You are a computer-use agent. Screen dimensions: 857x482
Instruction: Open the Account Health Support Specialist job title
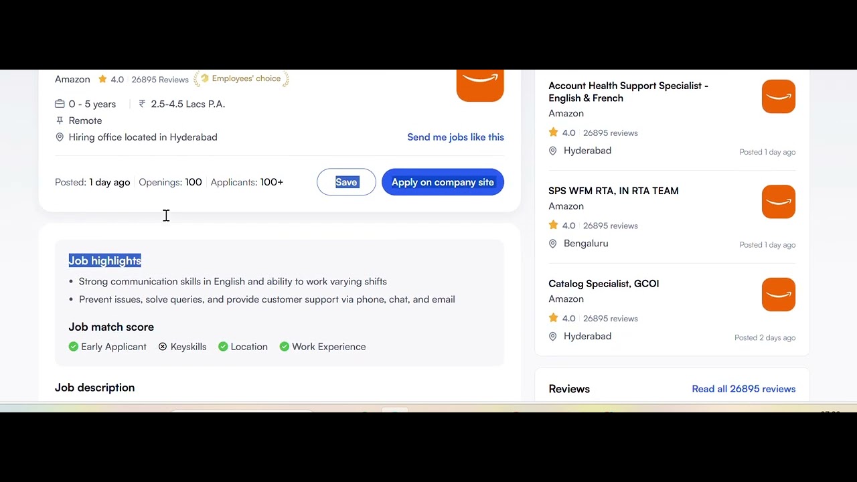[628, 92]
